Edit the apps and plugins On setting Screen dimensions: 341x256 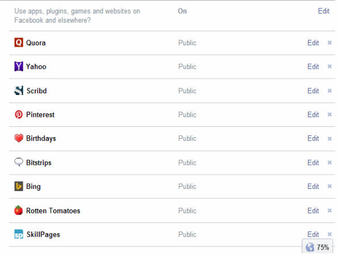pyautogui.click(x=323, y=11)
